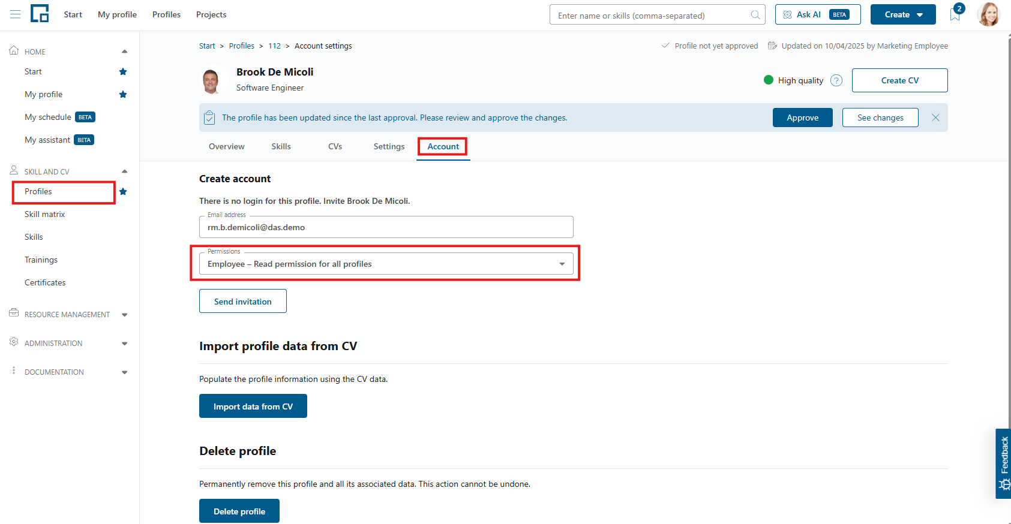Screen dimensions: 1011x524
Task: Switch to the CVs tab
Action: click(335, 146)
